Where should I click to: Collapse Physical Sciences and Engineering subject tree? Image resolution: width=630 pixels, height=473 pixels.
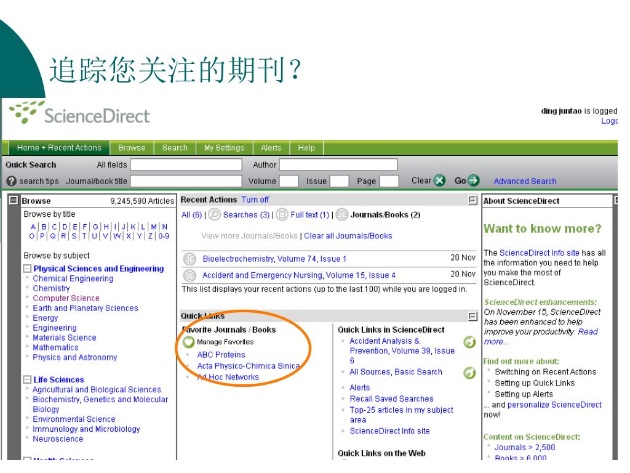(x=27, y=269)
